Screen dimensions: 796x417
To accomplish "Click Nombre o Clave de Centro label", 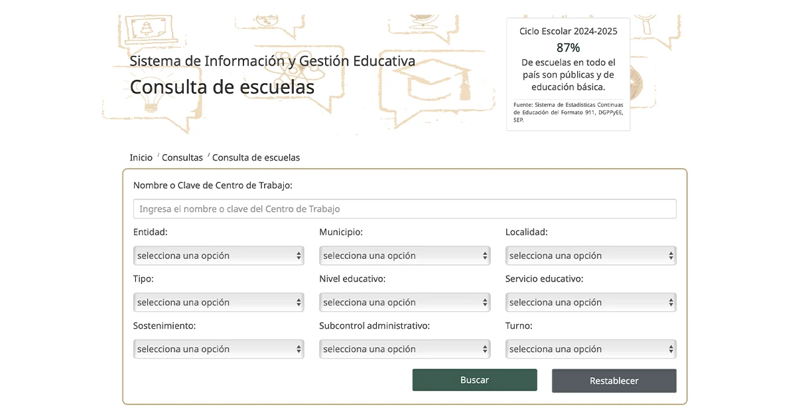I will (213, 185).
